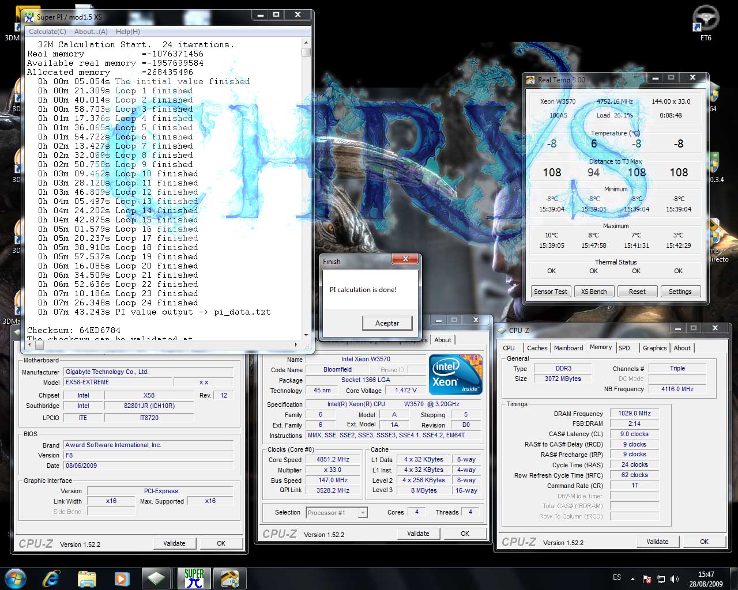Open ES language indicator in taskbar

[x=617, y=577]
